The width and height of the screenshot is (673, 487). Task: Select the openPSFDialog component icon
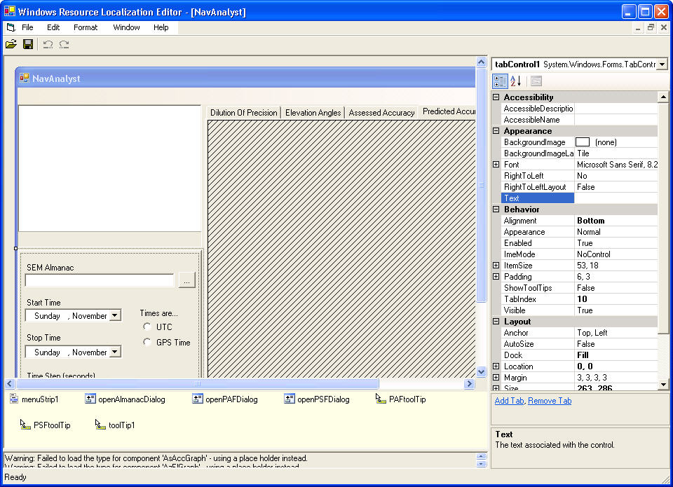point(290,399)
